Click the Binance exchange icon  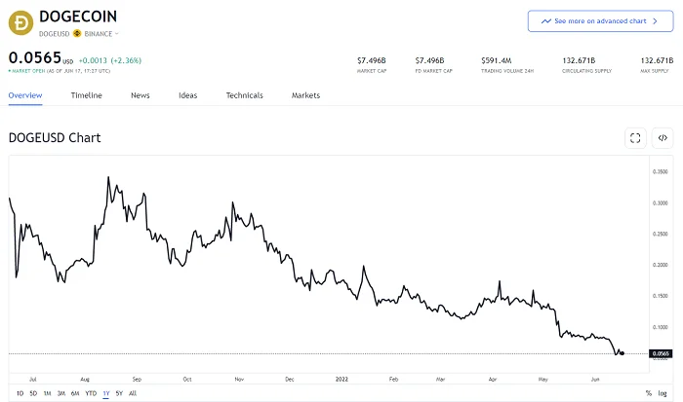click(x=77, y=33)
